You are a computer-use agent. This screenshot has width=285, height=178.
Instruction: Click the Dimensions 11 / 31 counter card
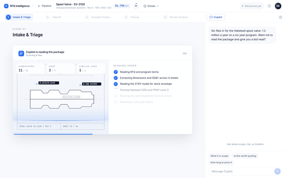30,69
